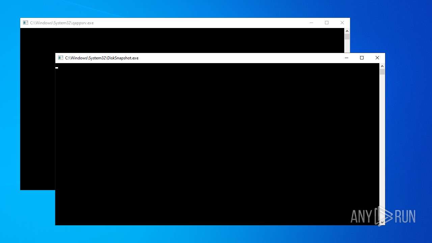Close the DiskSnapshot.exe console window
Screen dimensions: 432x243
point(377,58)
